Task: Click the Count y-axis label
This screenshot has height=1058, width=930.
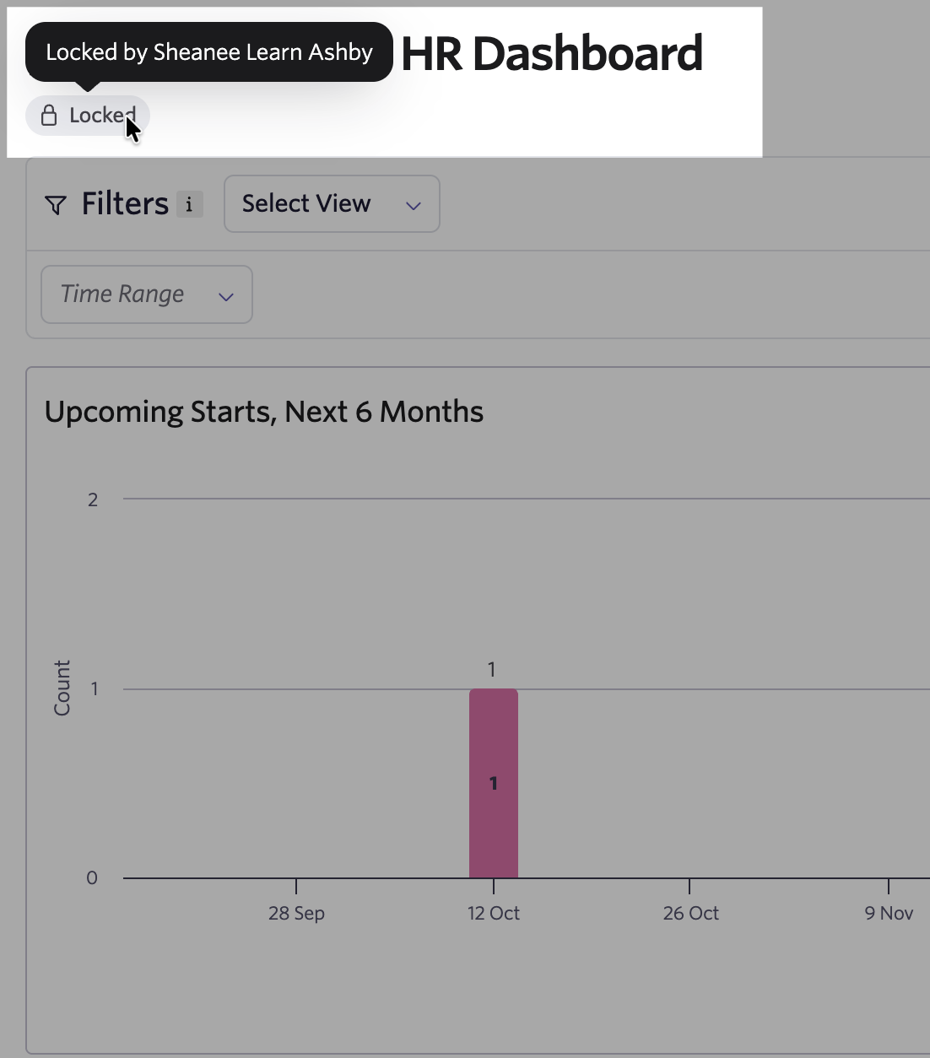Action: [62, 688]
